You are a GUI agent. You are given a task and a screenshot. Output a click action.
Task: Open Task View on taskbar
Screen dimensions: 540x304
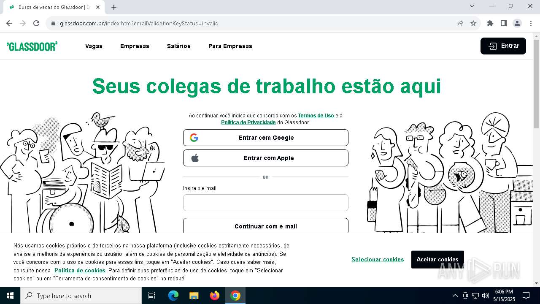pyautogui.click(x=152, y=296)
